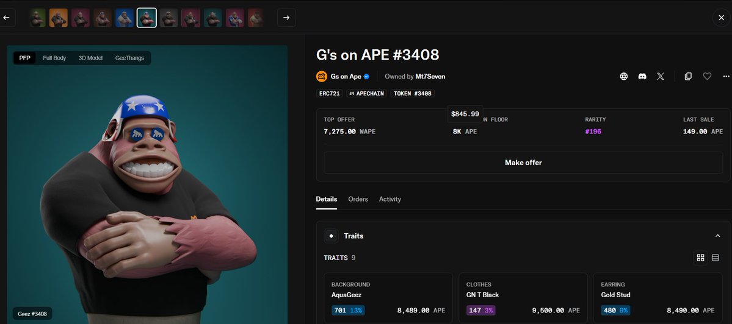Viewport: 732px width, 324px height.
Task: Open the Orders tab
Action: pyautogui.click(x=358, y=199)
